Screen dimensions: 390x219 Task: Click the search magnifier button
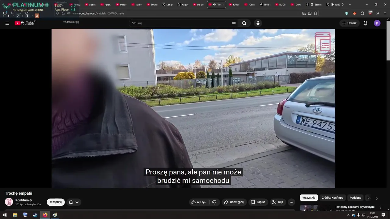point(244,23)
